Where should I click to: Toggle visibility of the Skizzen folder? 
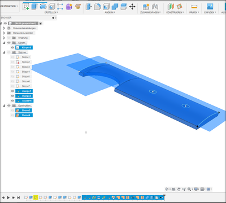[x=9, y=52]
